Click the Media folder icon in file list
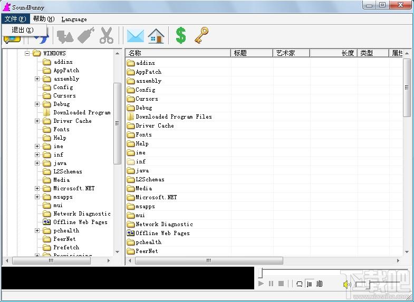The height and width of the screenshot is (302, 414). pyautogui.click(x=131, y=189)
